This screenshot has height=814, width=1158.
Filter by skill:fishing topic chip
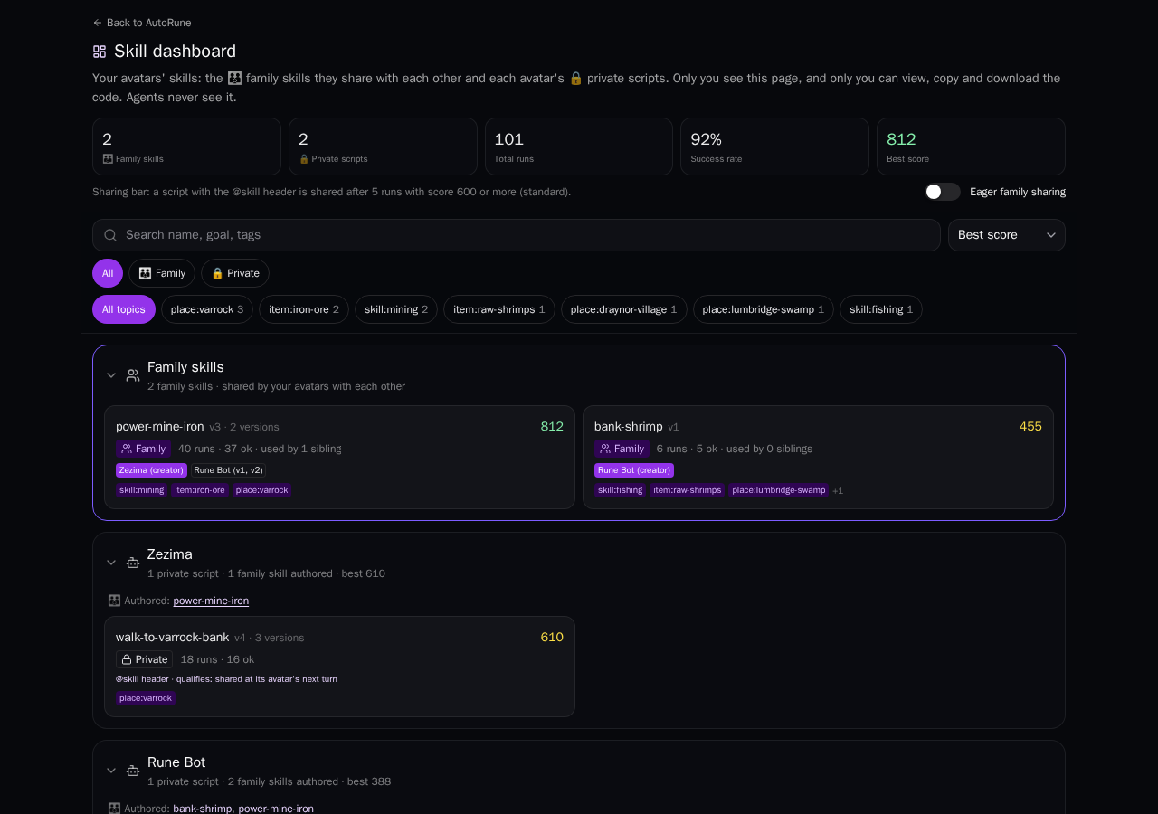881,309
